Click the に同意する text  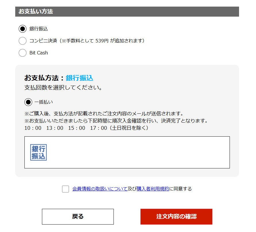tap(180, 189)
